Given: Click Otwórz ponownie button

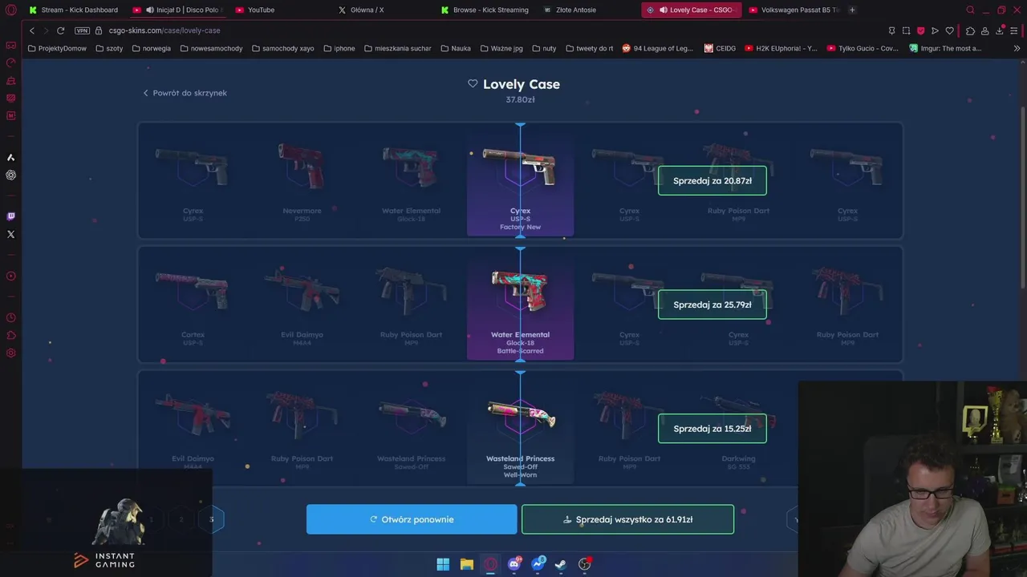Looking at the screenshot, I should coord(412,519).
